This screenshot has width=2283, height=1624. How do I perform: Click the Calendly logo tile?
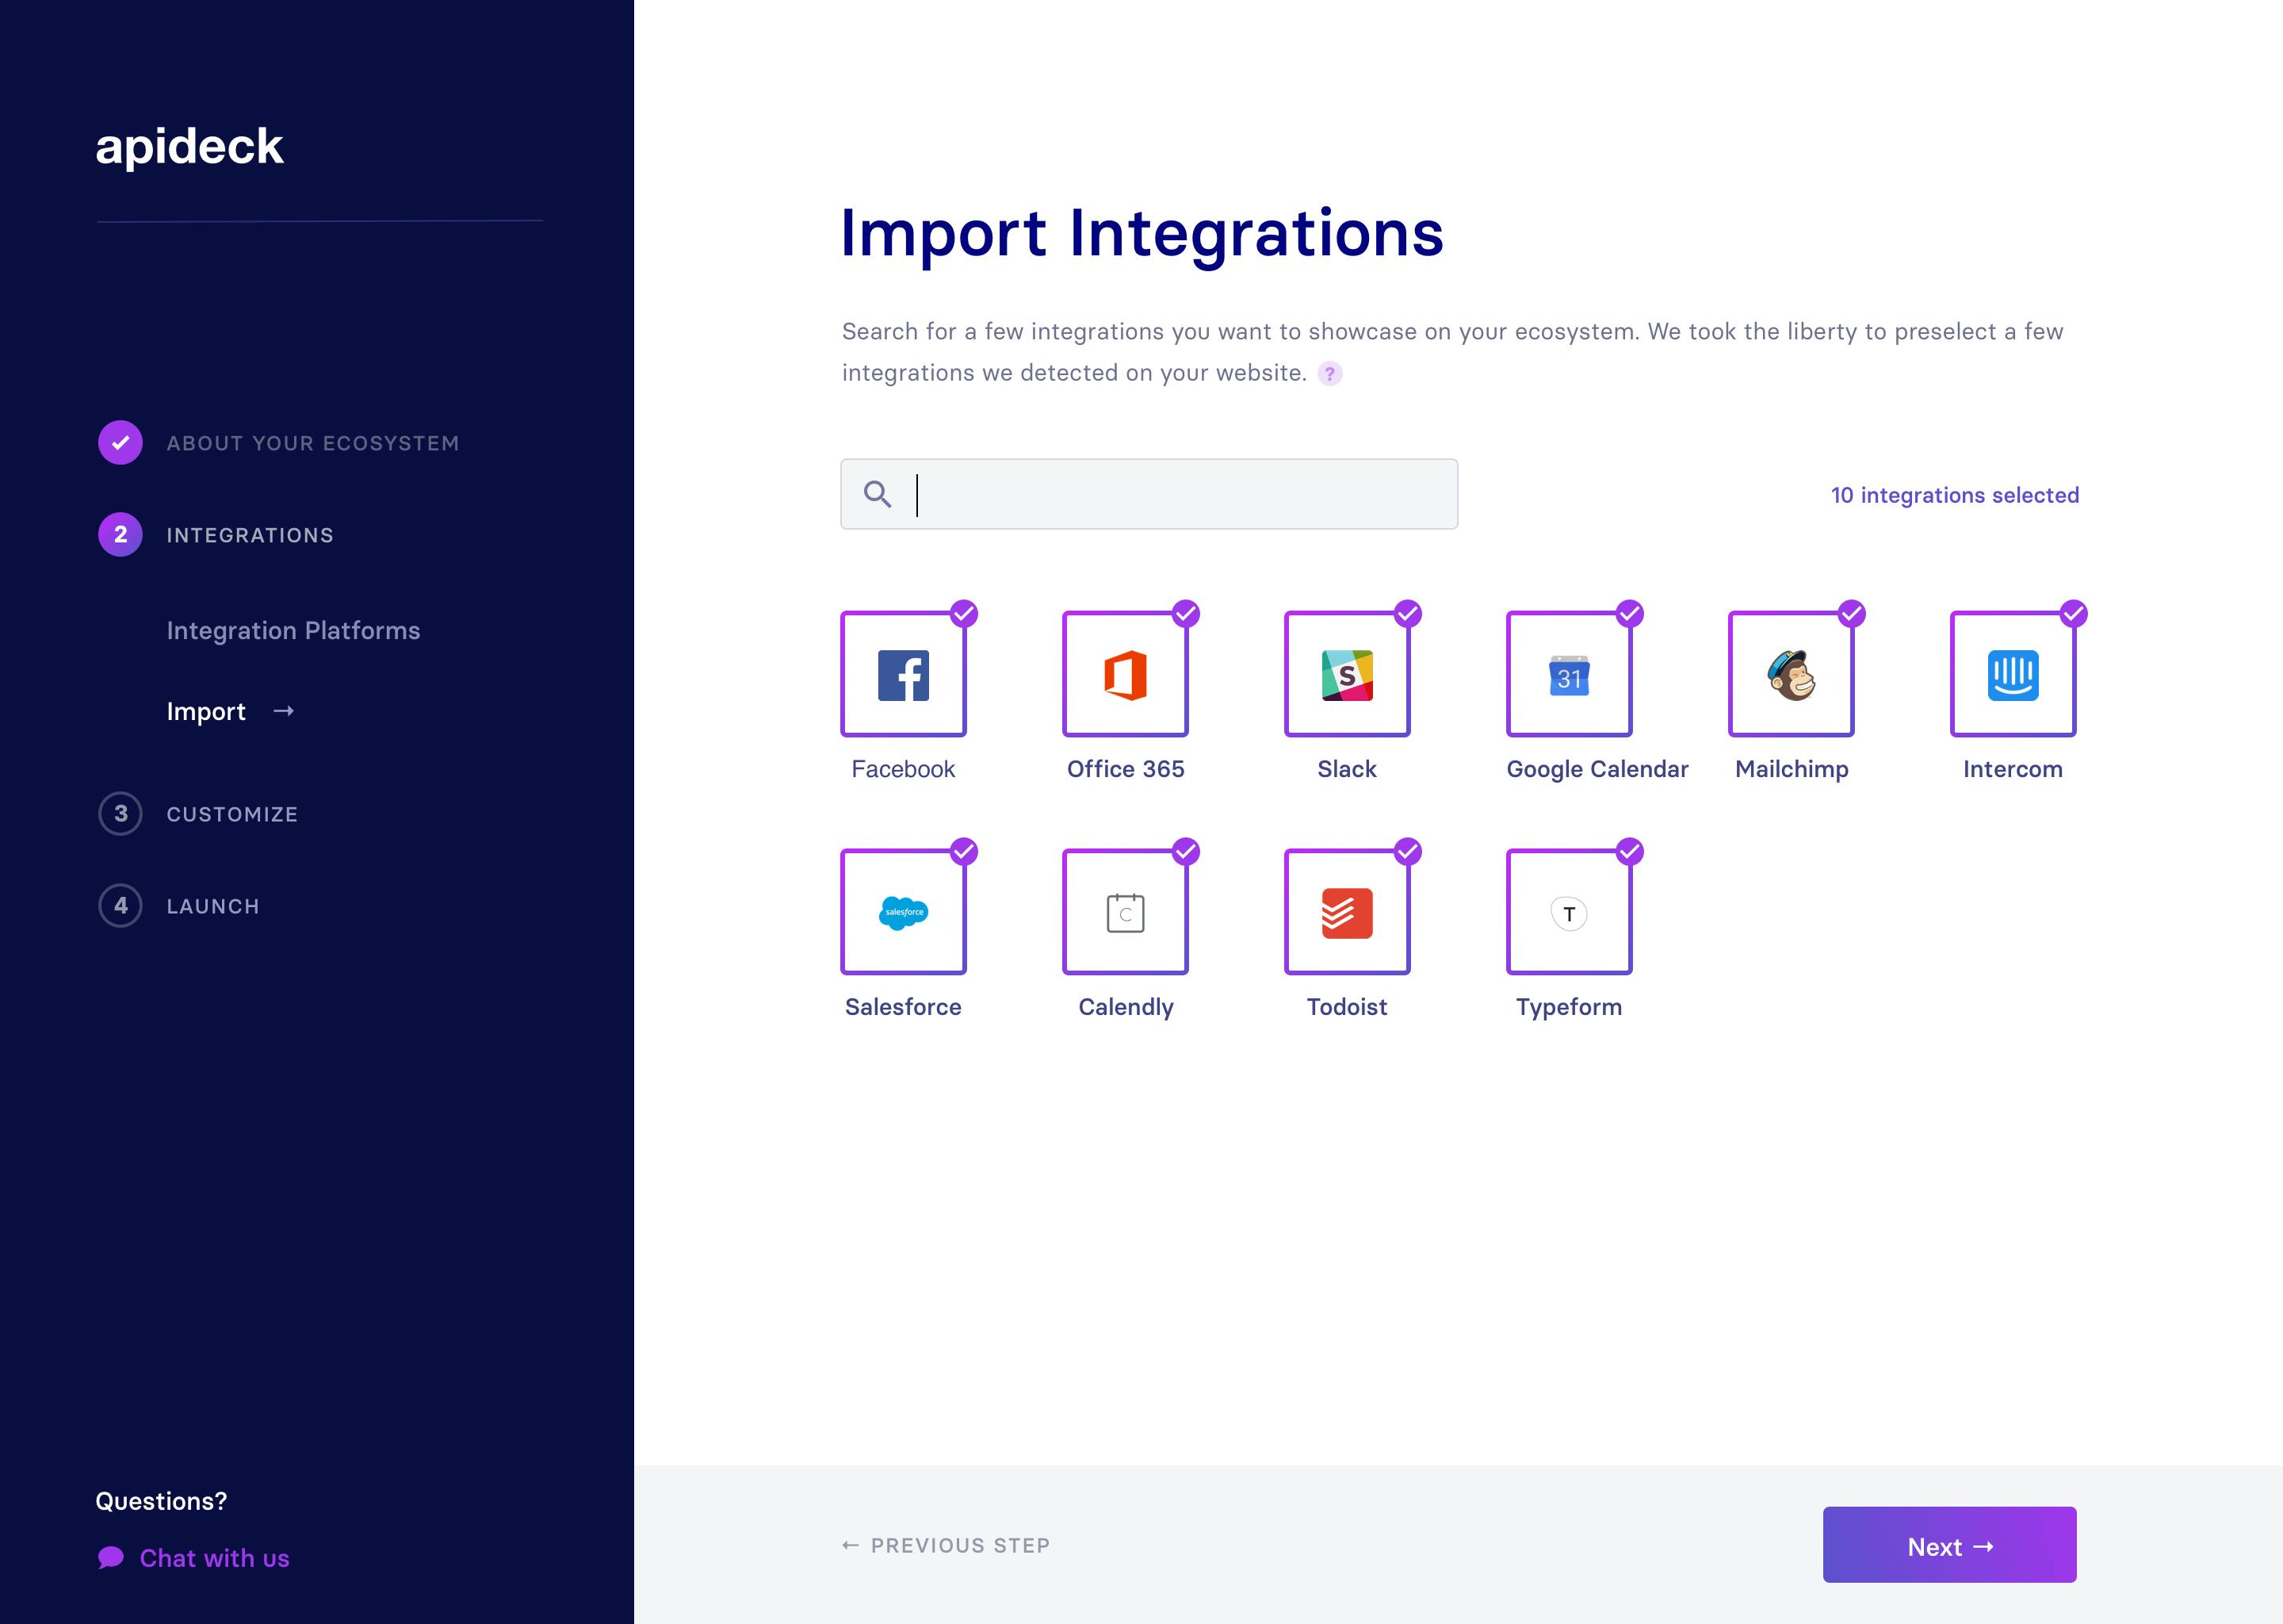(x=1126, y=912)
